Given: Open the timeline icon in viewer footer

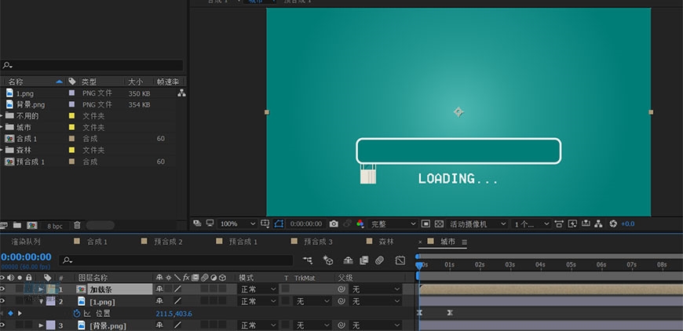Looking at the screenshot, I should tap(586, 224).
